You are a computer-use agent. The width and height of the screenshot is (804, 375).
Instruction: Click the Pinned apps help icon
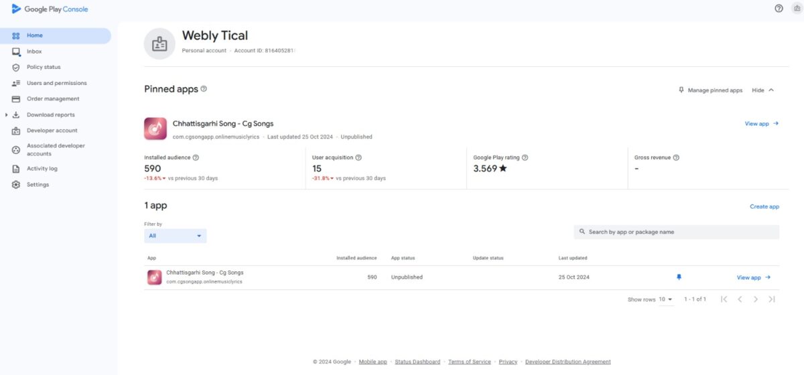click(x=204, y=88)
